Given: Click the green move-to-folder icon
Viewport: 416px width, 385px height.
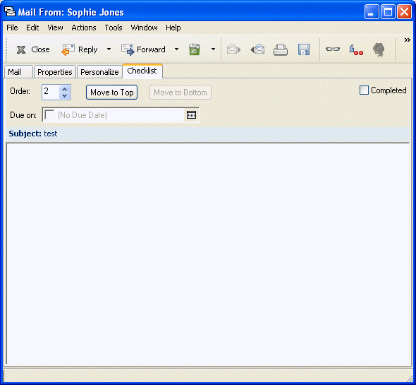Looking at the screenshot, I should (194, 49).
